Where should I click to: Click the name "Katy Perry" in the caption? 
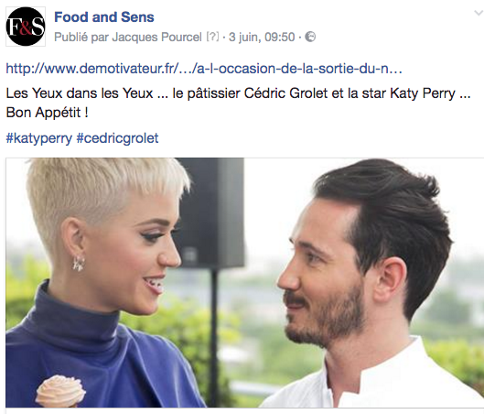pos(423,93)
